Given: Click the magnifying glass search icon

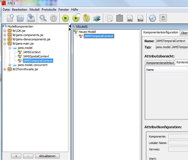Looking at the screenshot, I should (43, 18).
